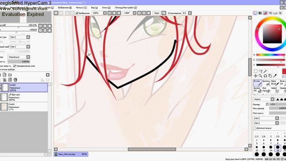Select the magic wand tool
The height and width of the screenshot is (161, 286).
(265, 71)
